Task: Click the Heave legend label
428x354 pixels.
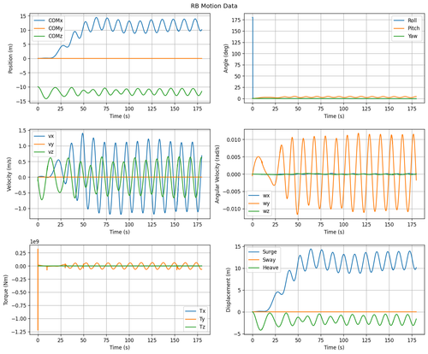Action: 270,268
